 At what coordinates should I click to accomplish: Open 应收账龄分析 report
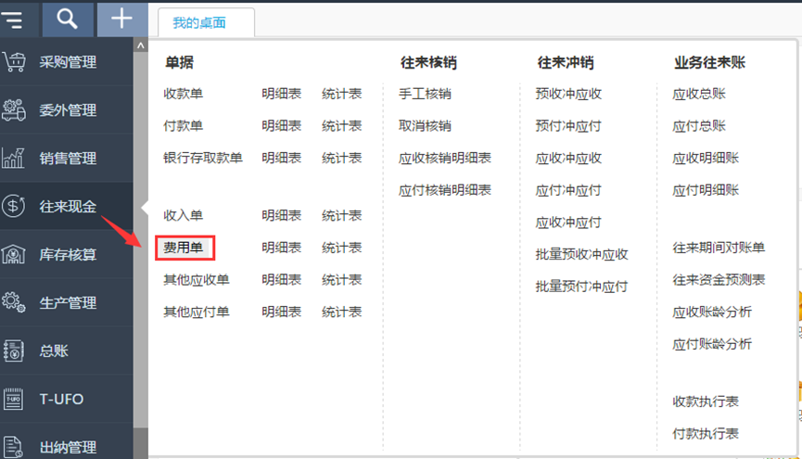point(712,312)
